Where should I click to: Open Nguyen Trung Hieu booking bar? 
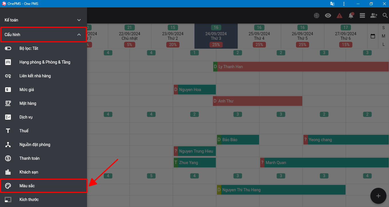195,151
